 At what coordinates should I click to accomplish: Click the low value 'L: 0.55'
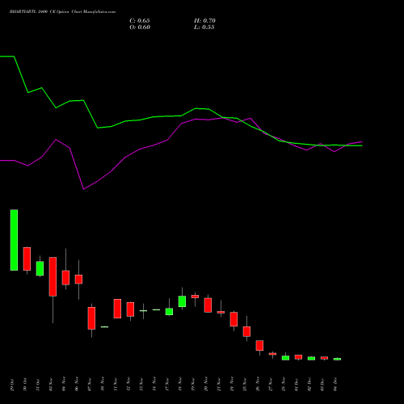[x=204, y=27]
